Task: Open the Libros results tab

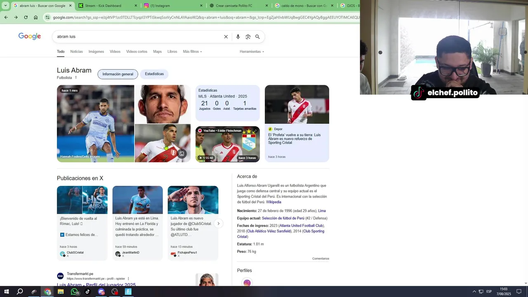Action: coord(172,52)
